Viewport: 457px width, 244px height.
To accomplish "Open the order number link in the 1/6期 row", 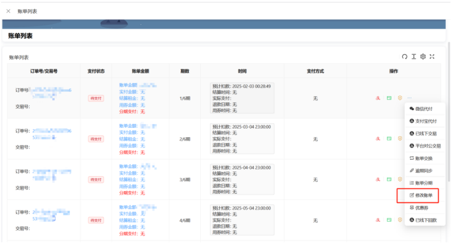I will (51, 93).
